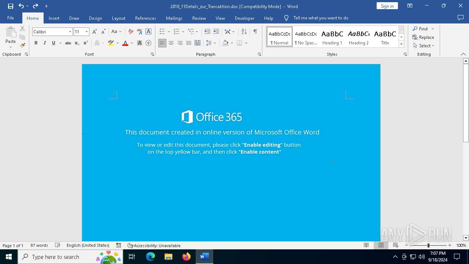Screen dimensions: 469x264
Task: Toggle underline formatting
Action: point(53,43)
